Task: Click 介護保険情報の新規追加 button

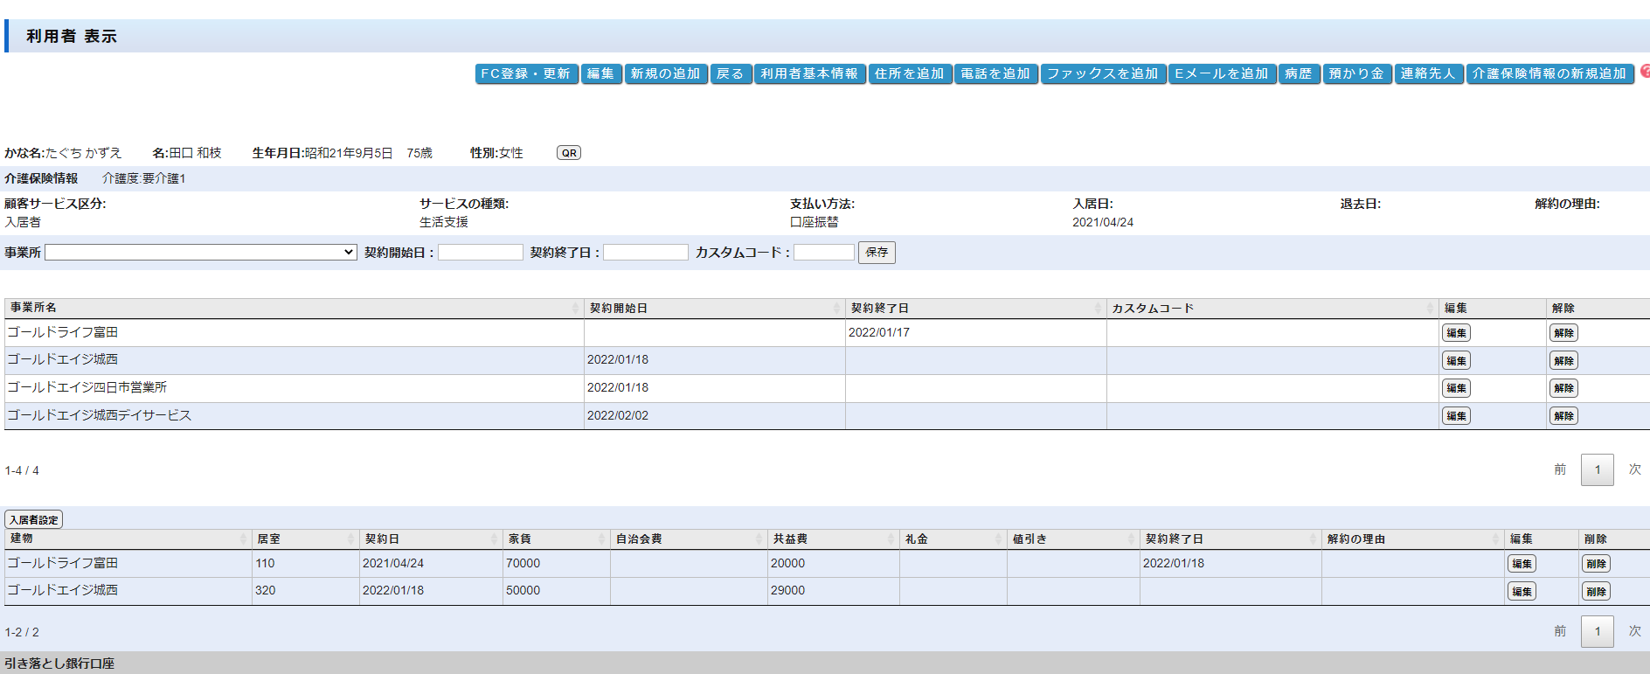Action: [x=1549, y=74]
